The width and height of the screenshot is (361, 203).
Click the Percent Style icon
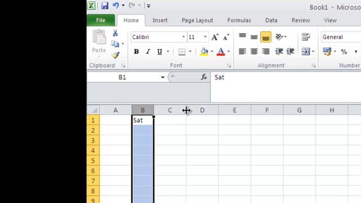tap(344, 51)
